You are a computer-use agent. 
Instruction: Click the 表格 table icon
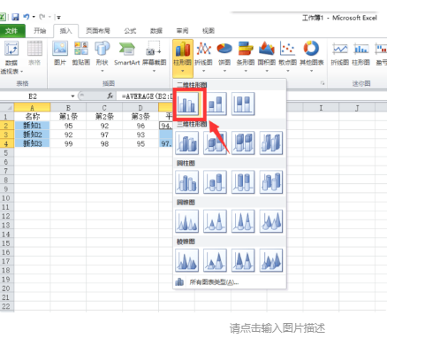[34, 53]
